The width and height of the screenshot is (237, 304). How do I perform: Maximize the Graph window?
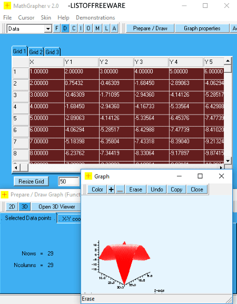pos(200,176)
